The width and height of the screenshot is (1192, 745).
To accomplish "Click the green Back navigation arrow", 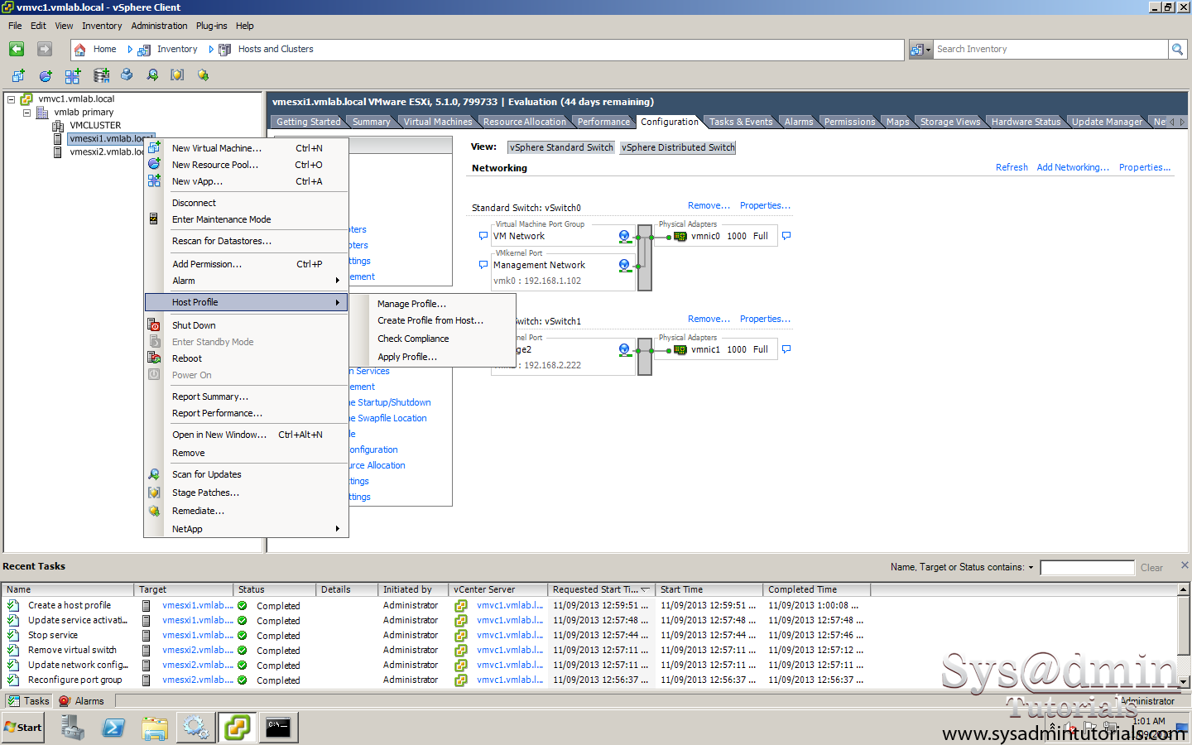I will coord(17,50).
